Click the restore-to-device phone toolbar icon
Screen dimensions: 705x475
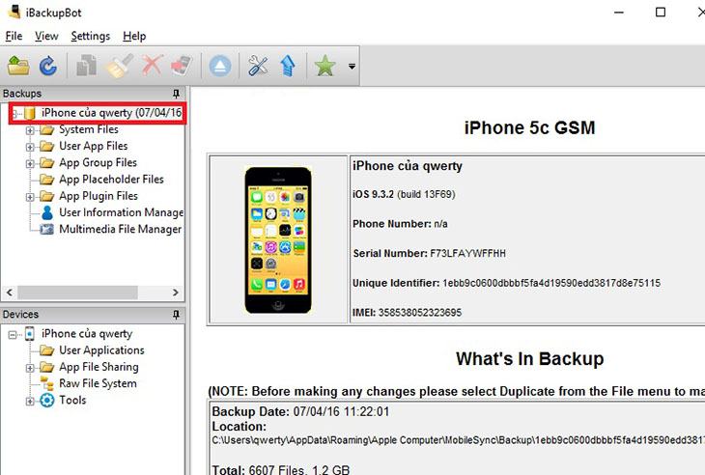(x=182, y=66)
